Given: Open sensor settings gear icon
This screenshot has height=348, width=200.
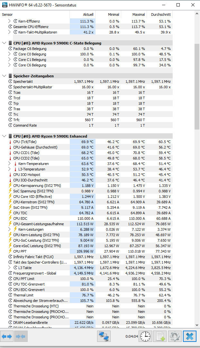Looking at the screenshot, I should [175, 336].
